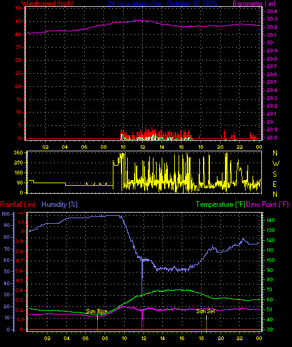292x347 pixels.
Task: Click the Rainfall (.in) legend label
Action: click(x=18, y=204)
